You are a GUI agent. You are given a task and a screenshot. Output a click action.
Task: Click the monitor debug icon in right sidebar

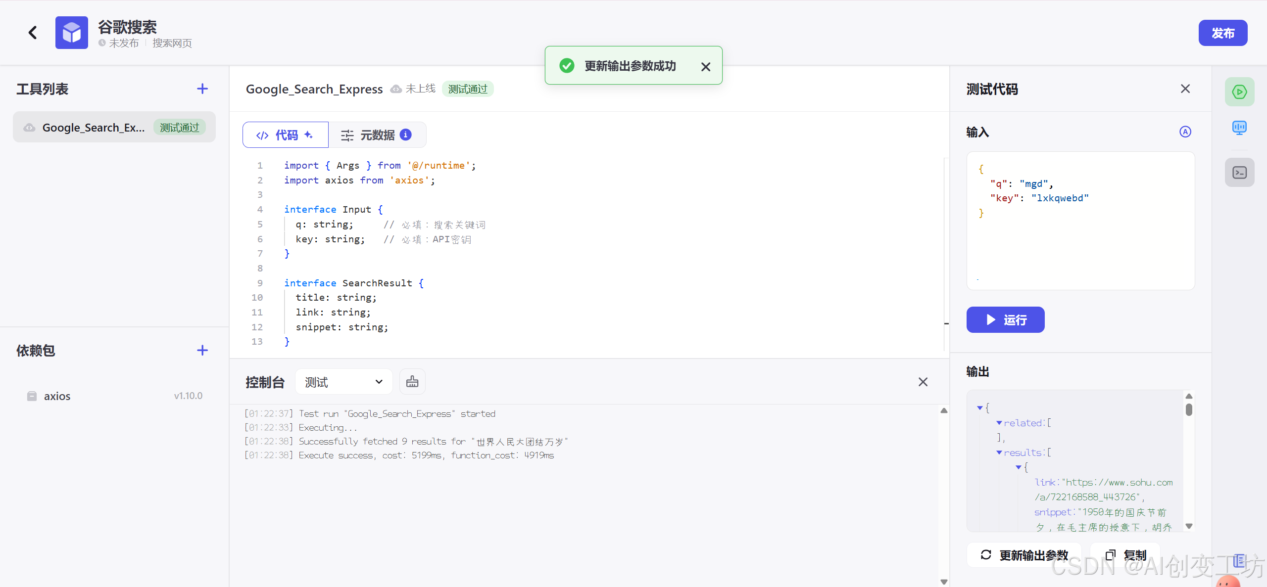pos(1239,128)
